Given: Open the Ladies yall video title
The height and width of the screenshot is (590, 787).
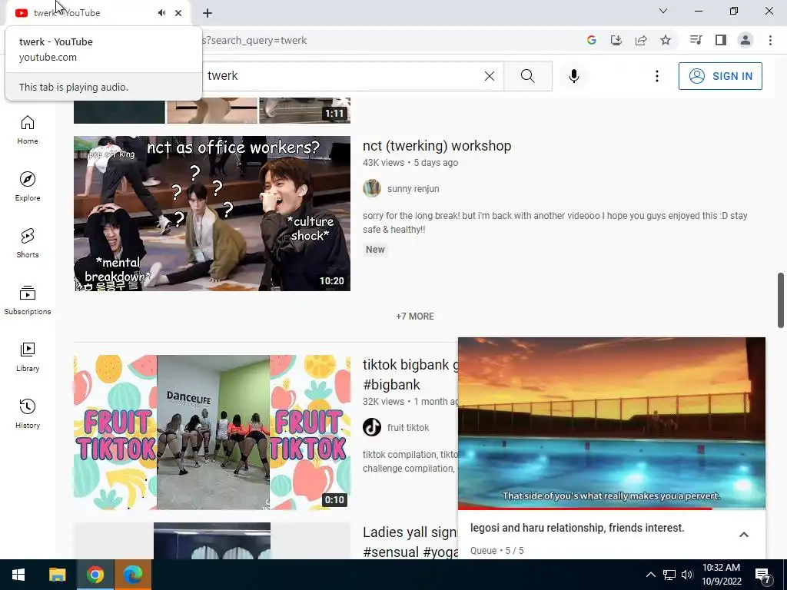Looking at the screenshot, I should click(x=410, y=542).
